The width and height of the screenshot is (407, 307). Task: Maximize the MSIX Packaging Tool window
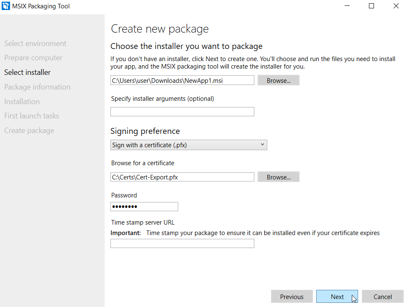tap(371, 6)
